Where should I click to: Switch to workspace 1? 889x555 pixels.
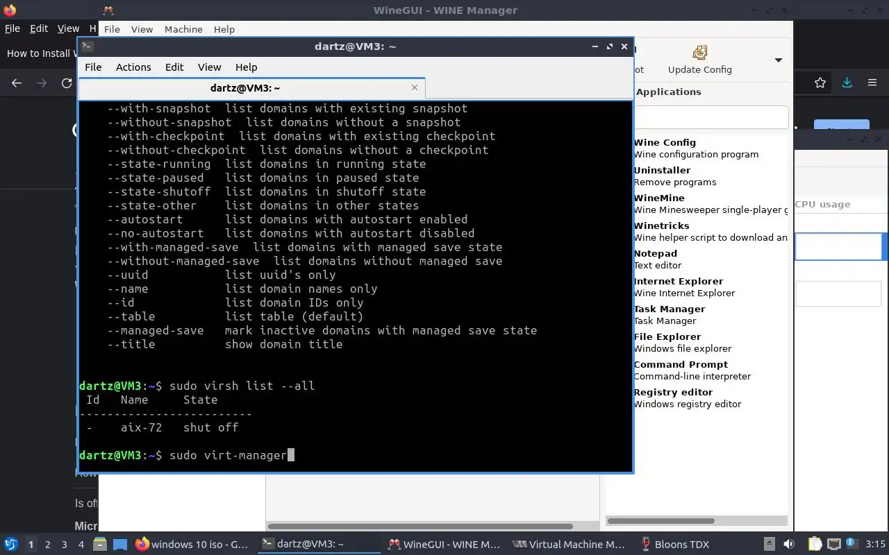point(31,545)
